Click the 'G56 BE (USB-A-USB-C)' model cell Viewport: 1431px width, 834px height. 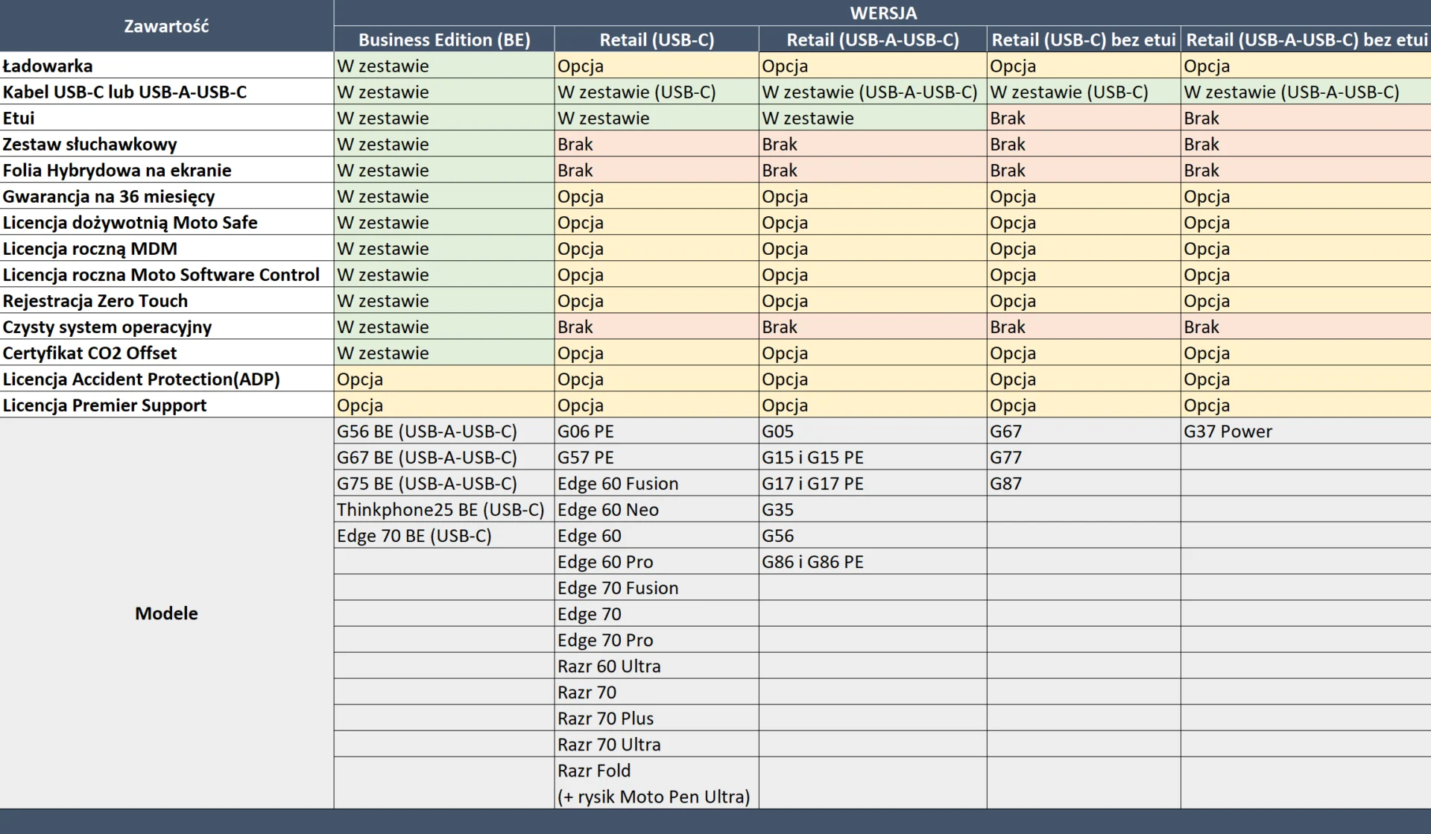pos(444,431)
